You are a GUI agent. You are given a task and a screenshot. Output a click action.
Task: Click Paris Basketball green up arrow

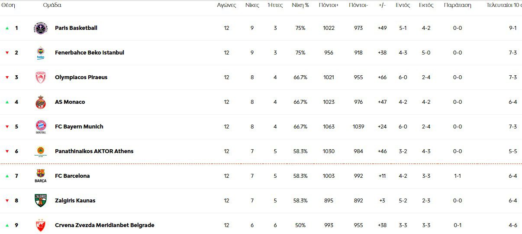click(x=7, y=28)
